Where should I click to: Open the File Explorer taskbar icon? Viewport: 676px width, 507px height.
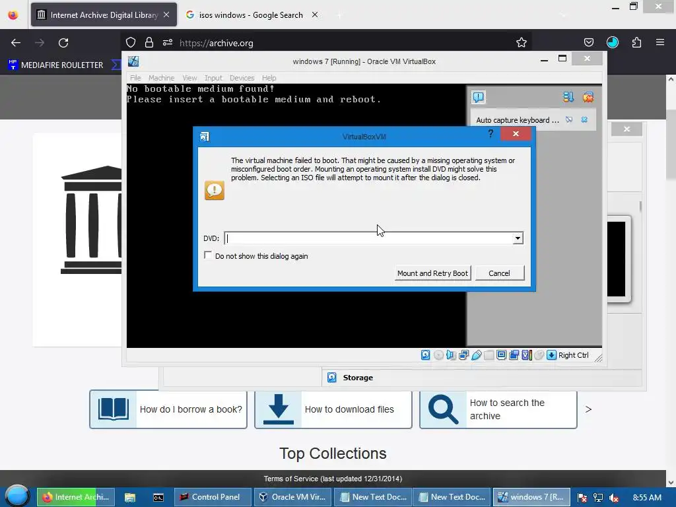click(x=130, y=497)
